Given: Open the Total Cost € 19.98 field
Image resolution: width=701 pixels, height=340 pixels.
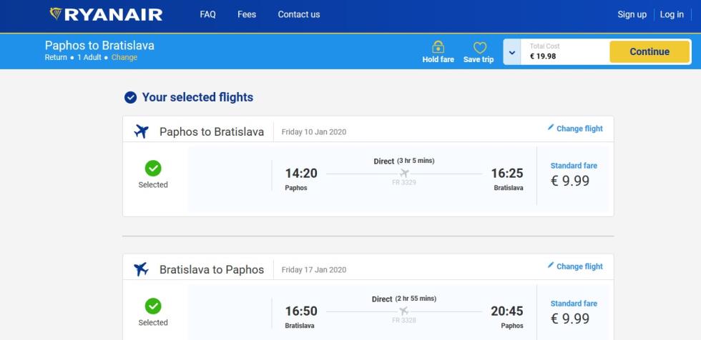Looking at the screenshot, I should click(x=564, y=51).
